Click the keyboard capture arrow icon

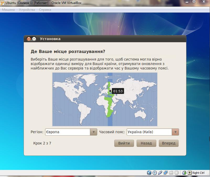tap(190, 173)
